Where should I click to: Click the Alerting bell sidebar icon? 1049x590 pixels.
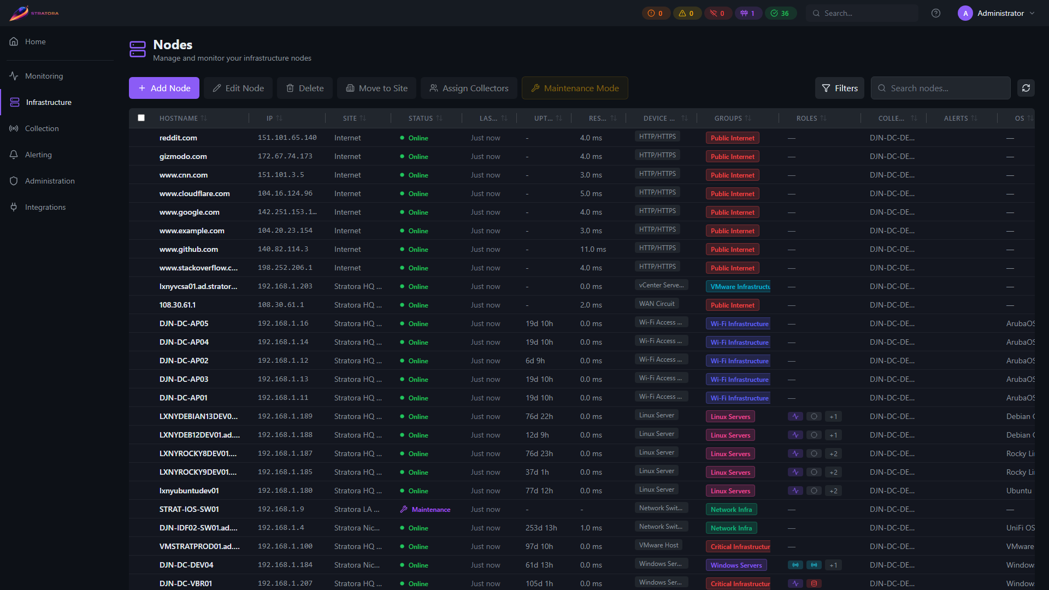[14, 155]
